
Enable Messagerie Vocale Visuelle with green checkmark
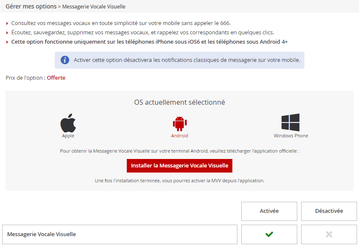[x=269, y=234]
